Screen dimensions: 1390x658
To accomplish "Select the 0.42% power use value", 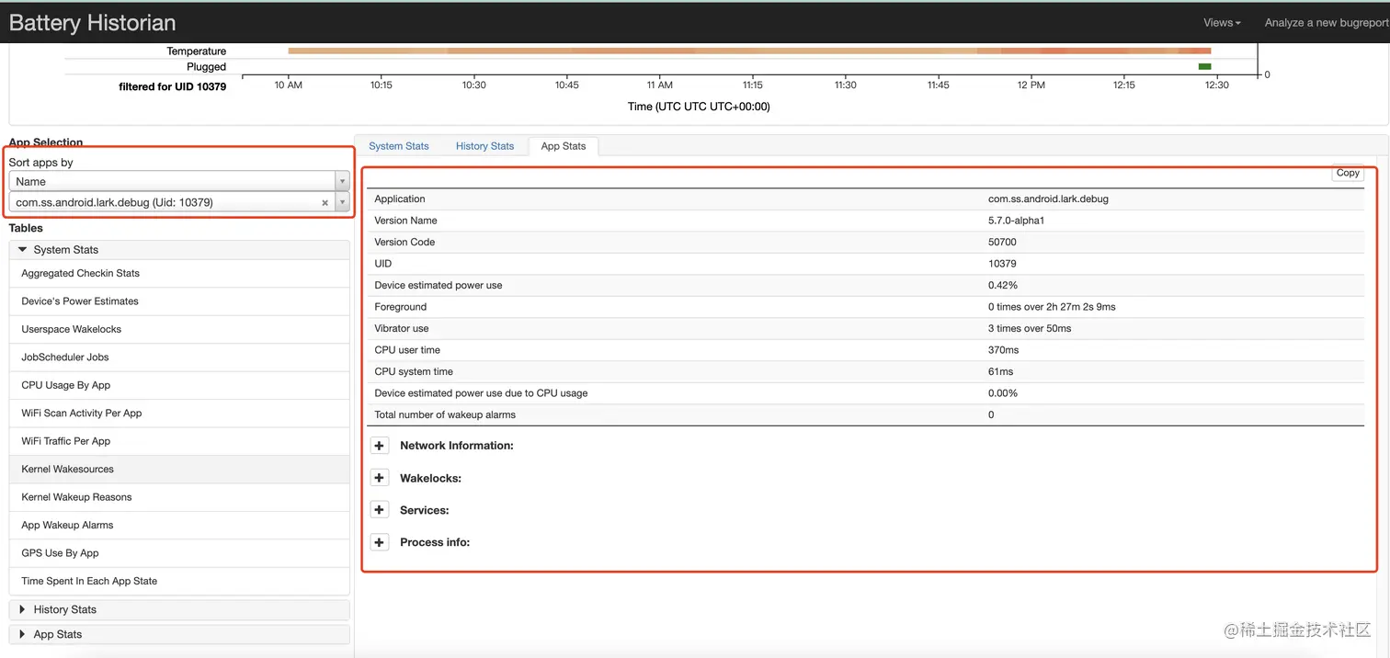I will (1003, 285).
